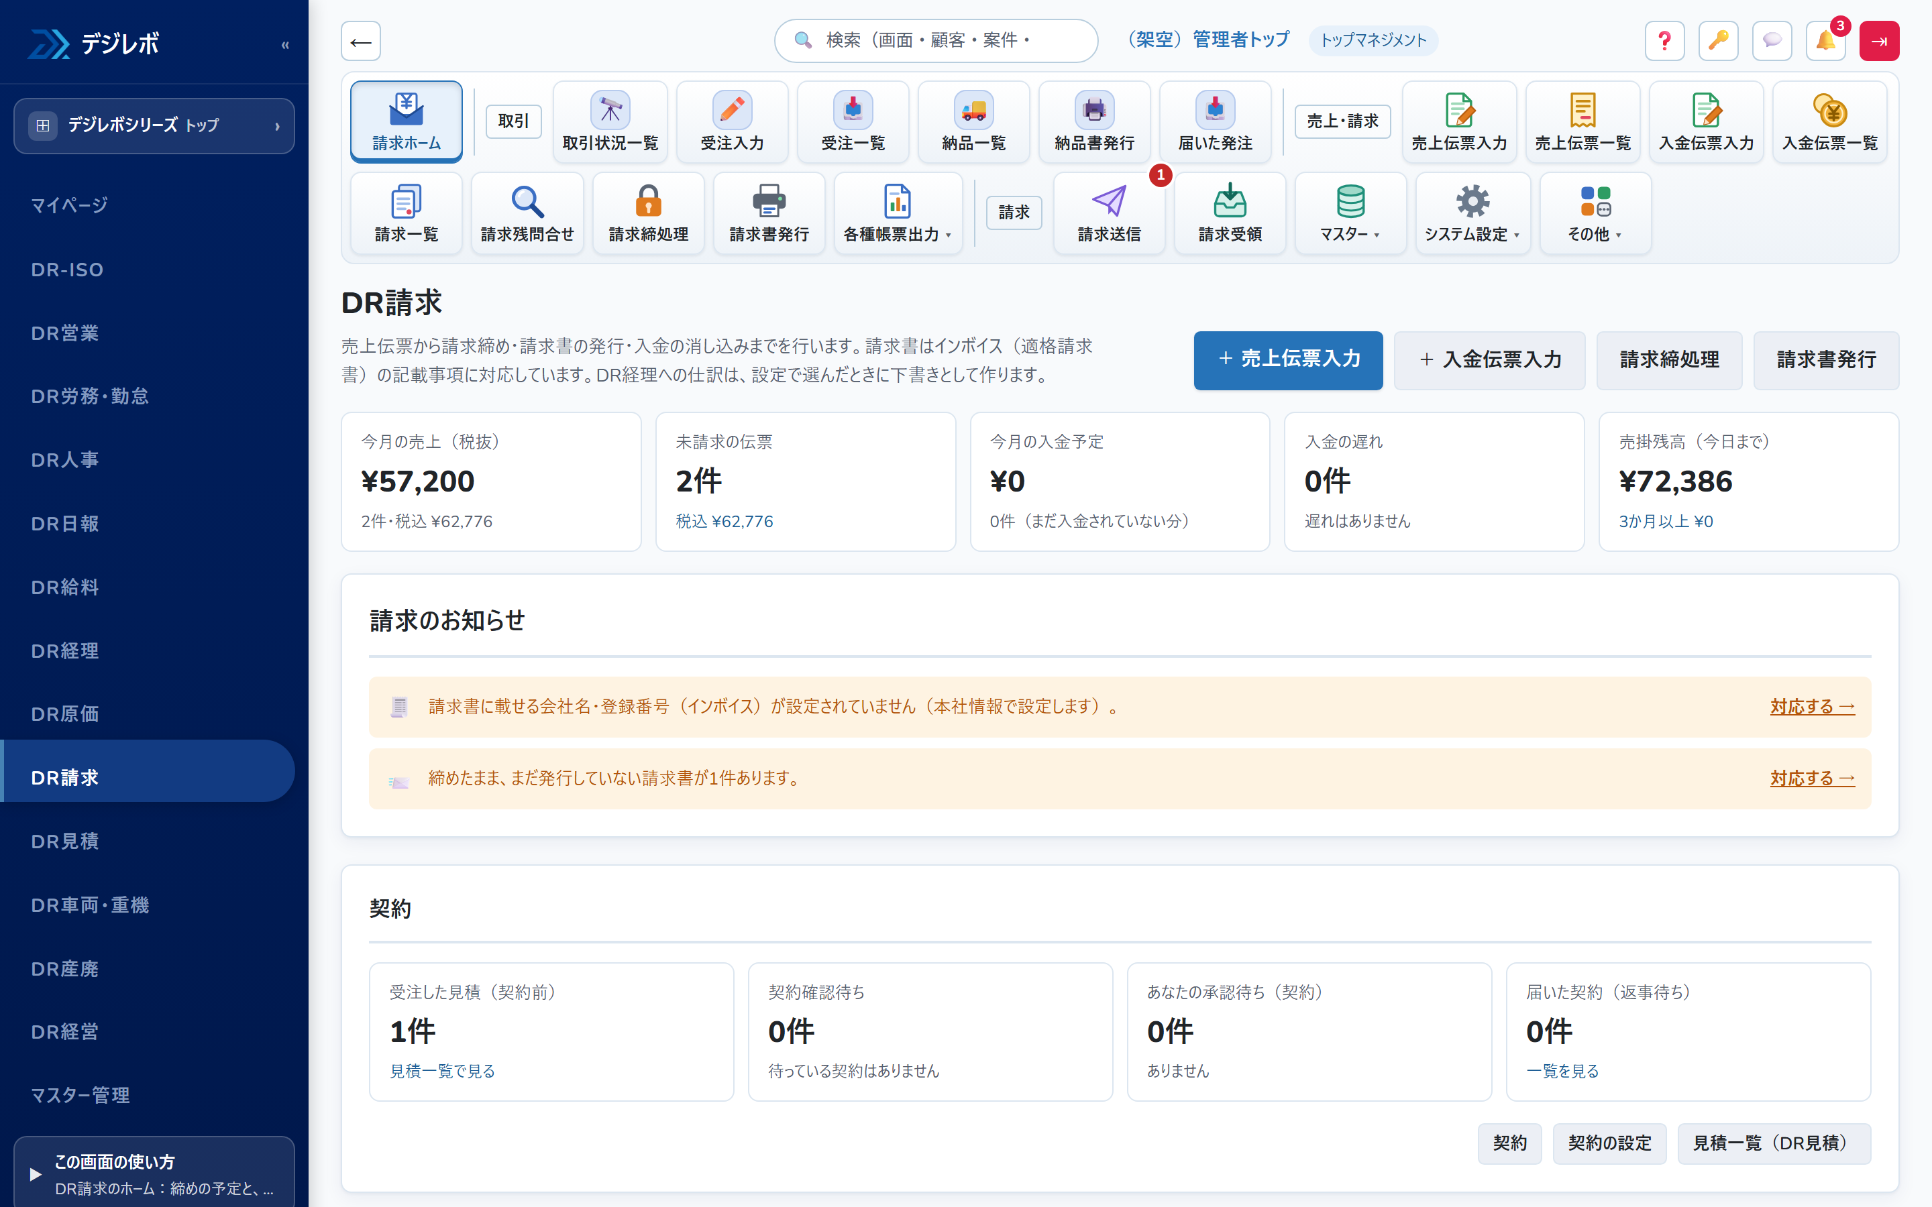Open デジレボシリーズ トップ selector
Image resolution: width=1932 pixels, height=1207 pixels.
154,125
